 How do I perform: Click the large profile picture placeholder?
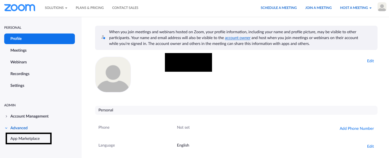(113, 75)
